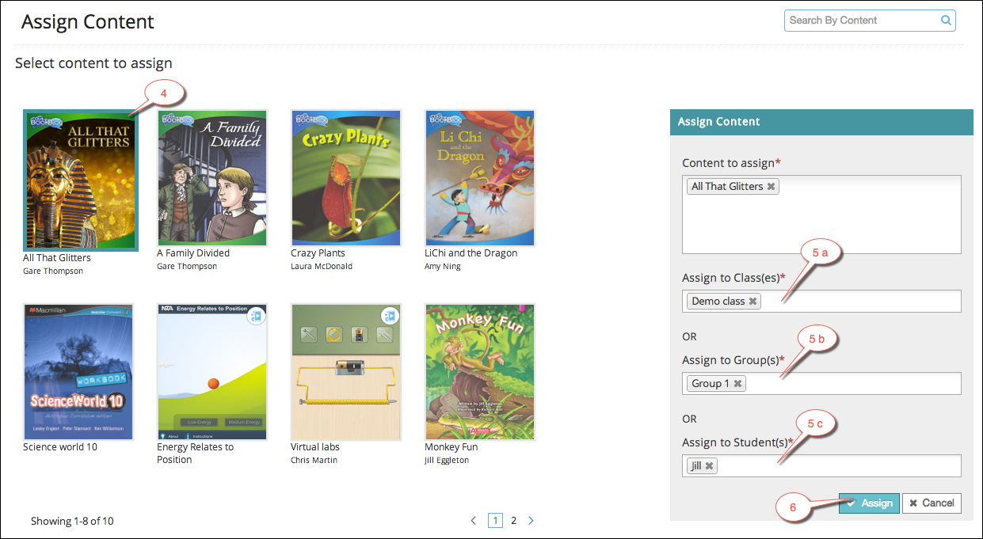Select page 1 in pagination
The image size is (983, 539).
point(495,521)
